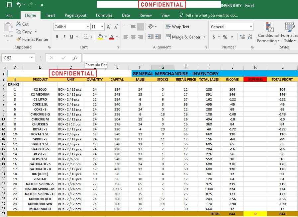This screenshot has width=298, height=217.
Task: Switch to the View tab
Action: pyautogui.click(x=165, y=15)
